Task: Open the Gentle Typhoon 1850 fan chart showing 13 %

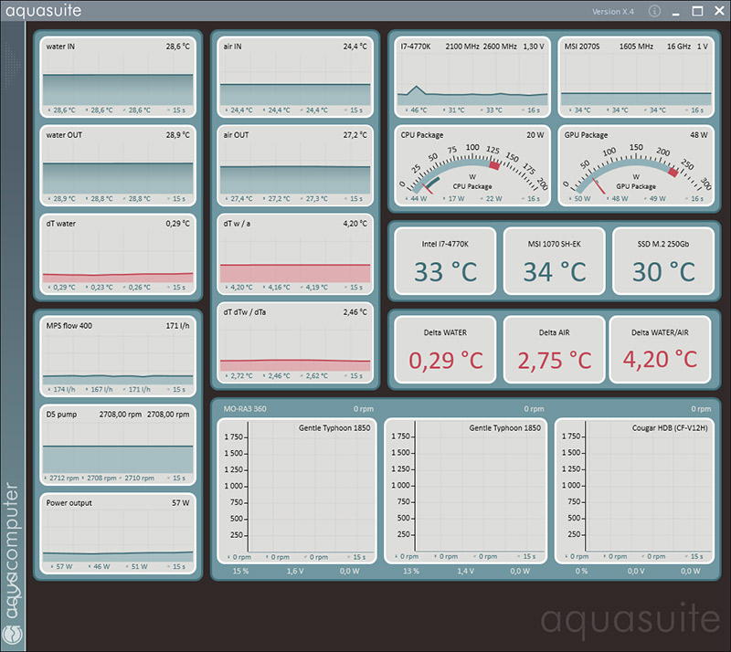Action: coord(466,490)
